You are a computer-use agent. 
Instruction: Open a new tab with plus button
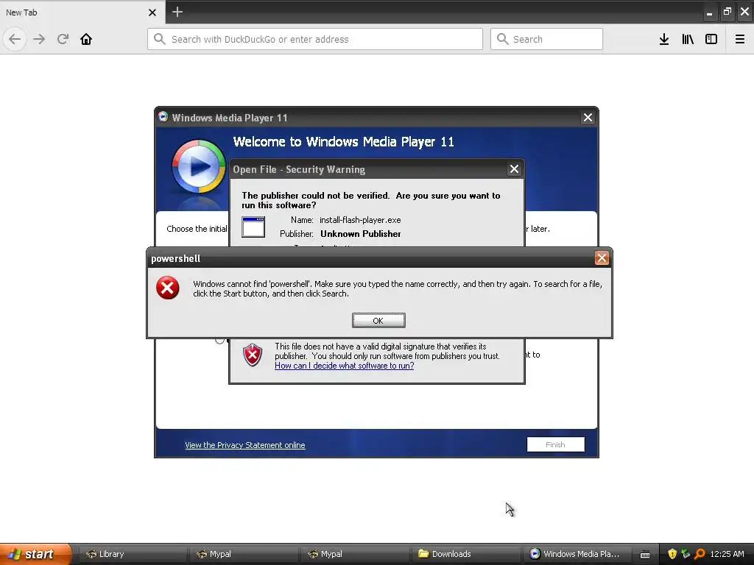177,12
